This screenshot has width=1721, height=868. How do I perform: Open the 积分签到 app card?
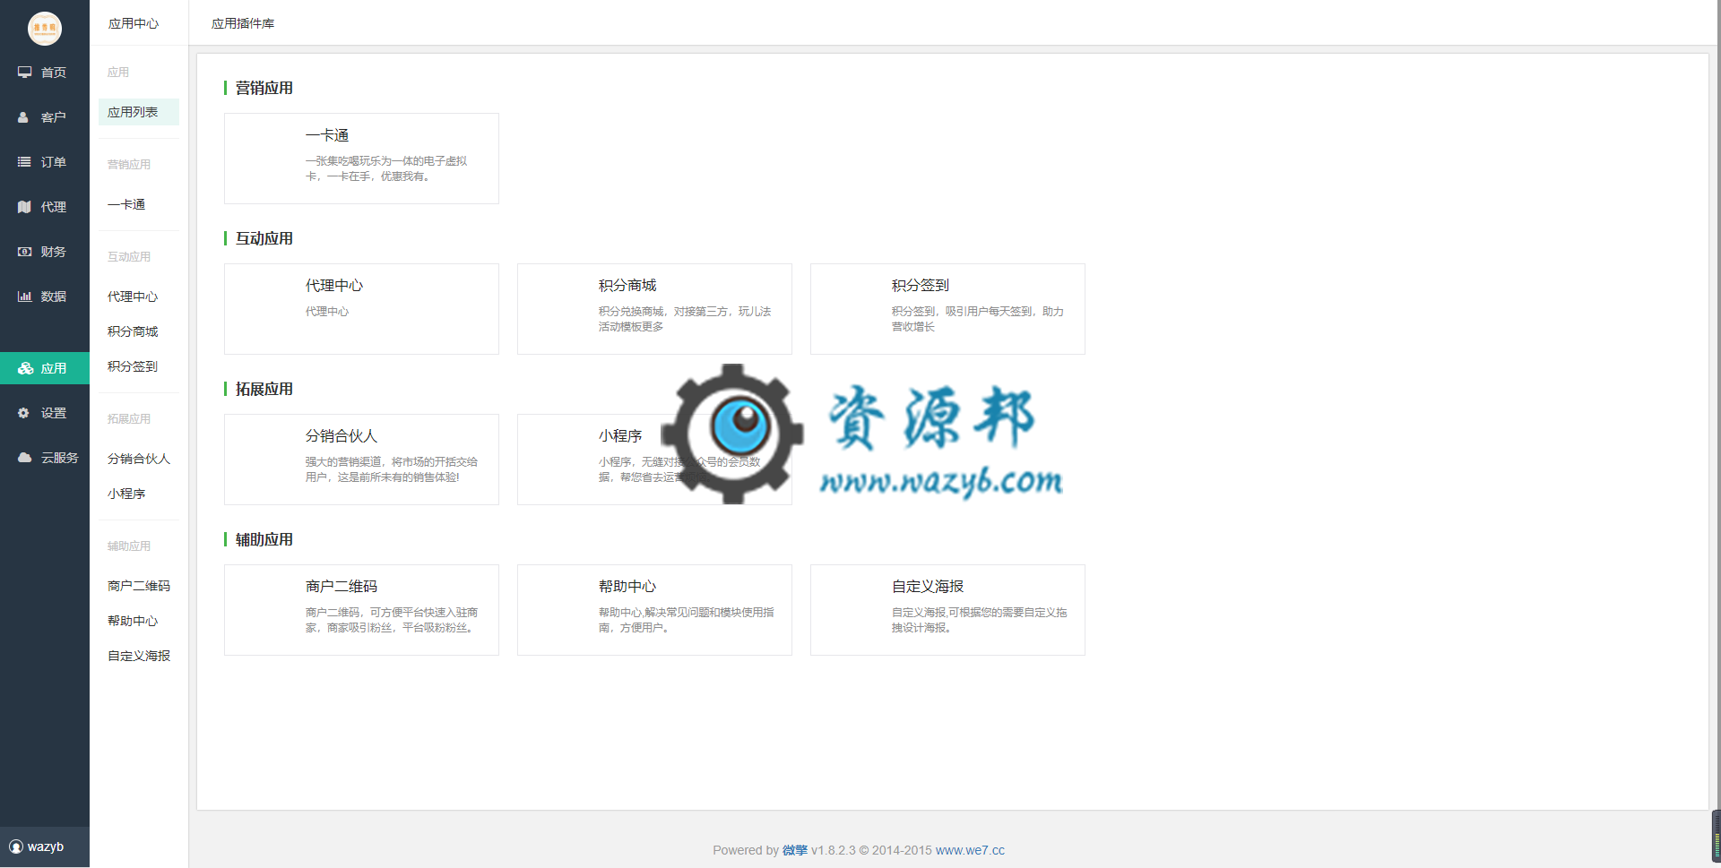point(947,309)
